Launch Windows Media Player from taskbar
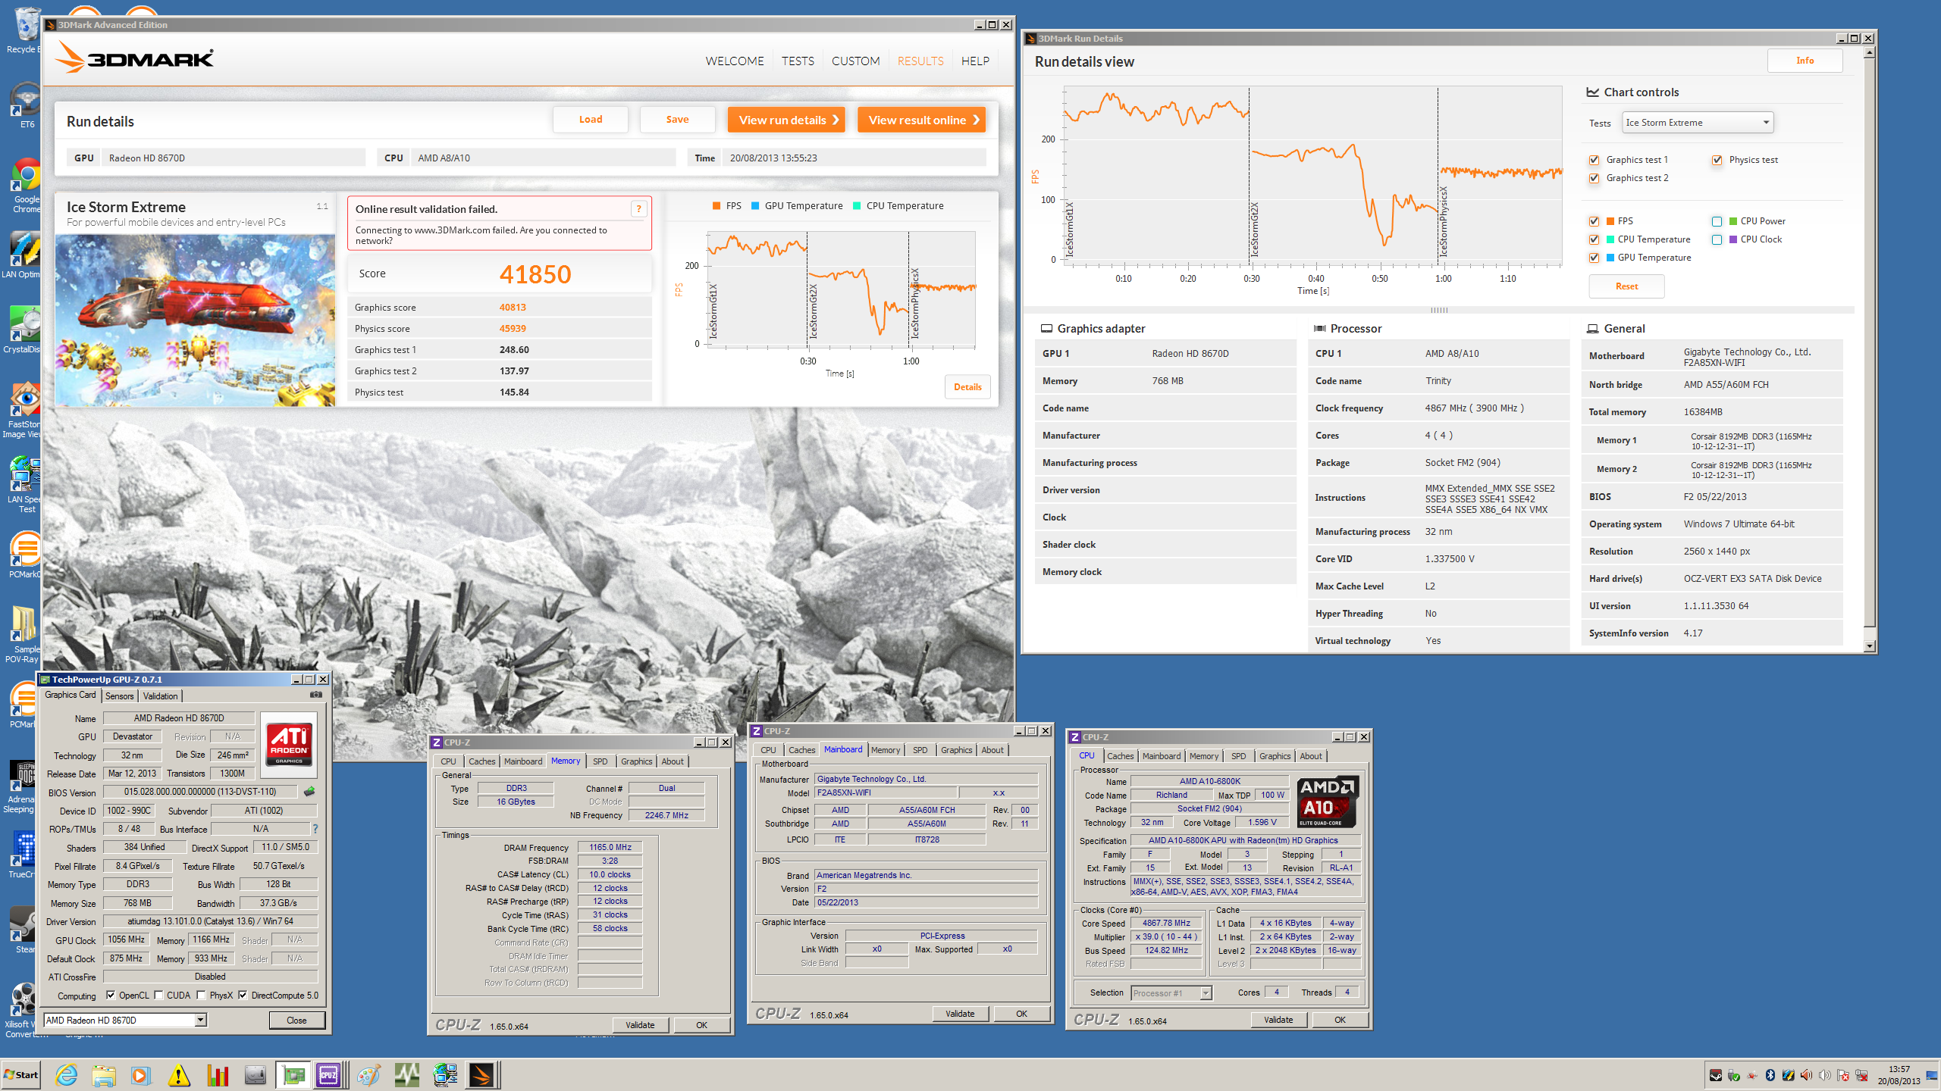This screenshot has height=1091, width=1941. (x=141, y=1075)
